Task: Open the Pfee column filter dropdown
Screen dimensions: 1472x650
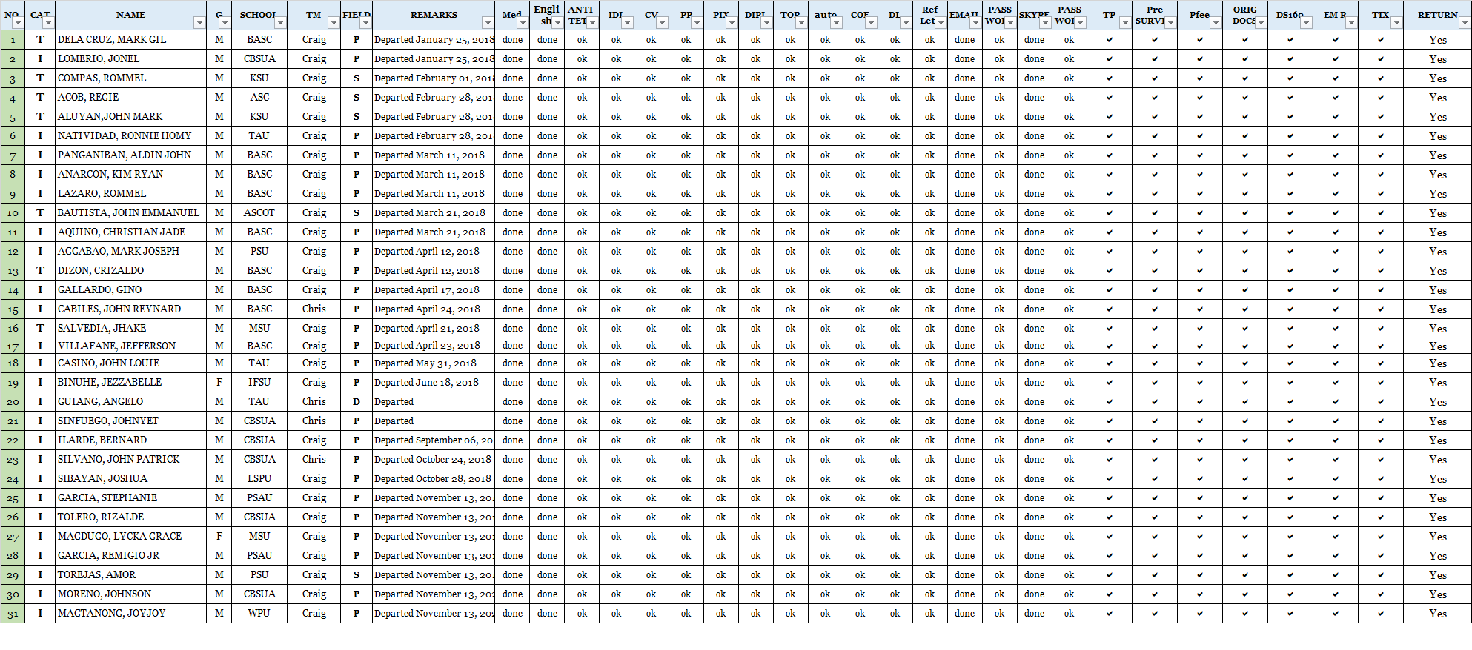Action: [x=1216, y=23]
